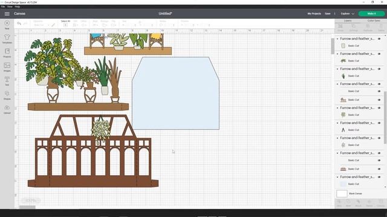
Task: Open the Images library
Action: pos(7,67)
